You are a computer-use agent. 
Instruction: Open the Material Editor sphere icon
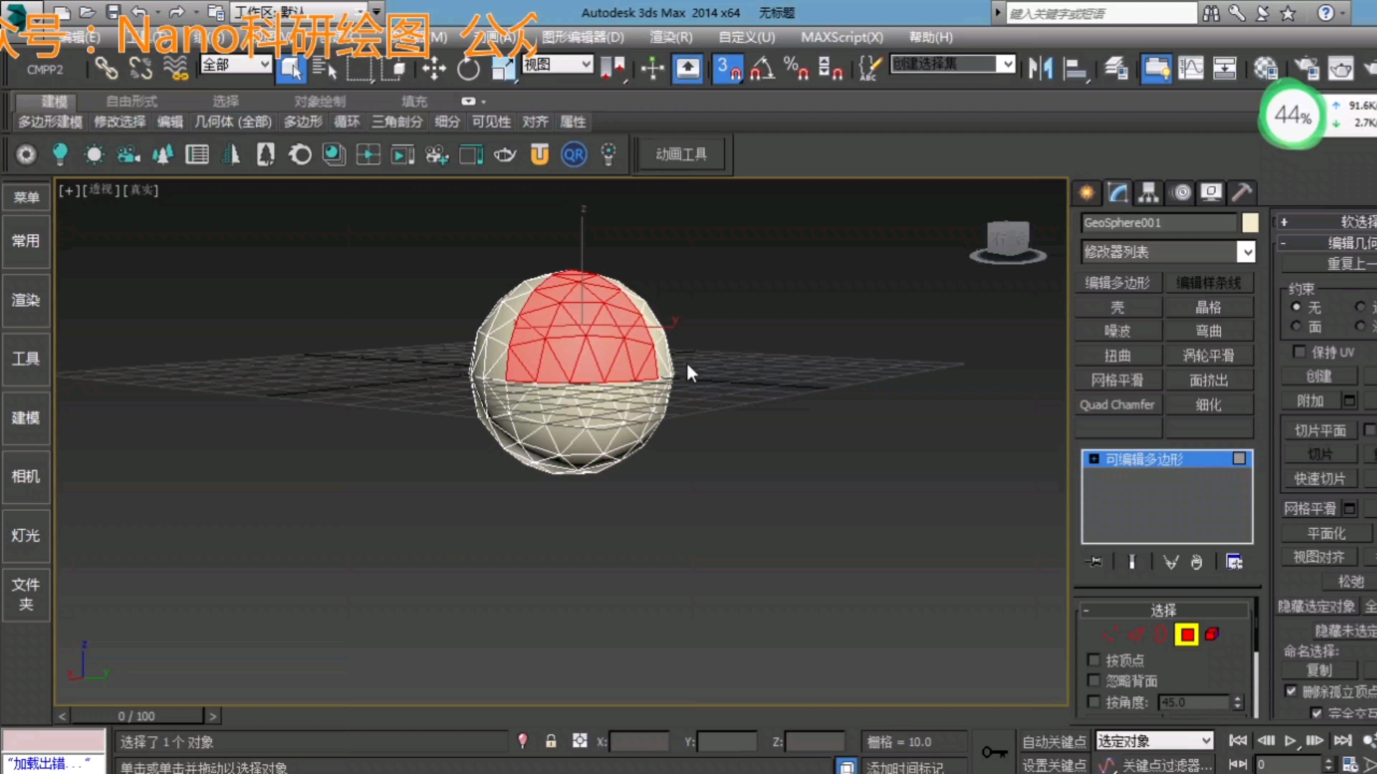pos(1265,68)
